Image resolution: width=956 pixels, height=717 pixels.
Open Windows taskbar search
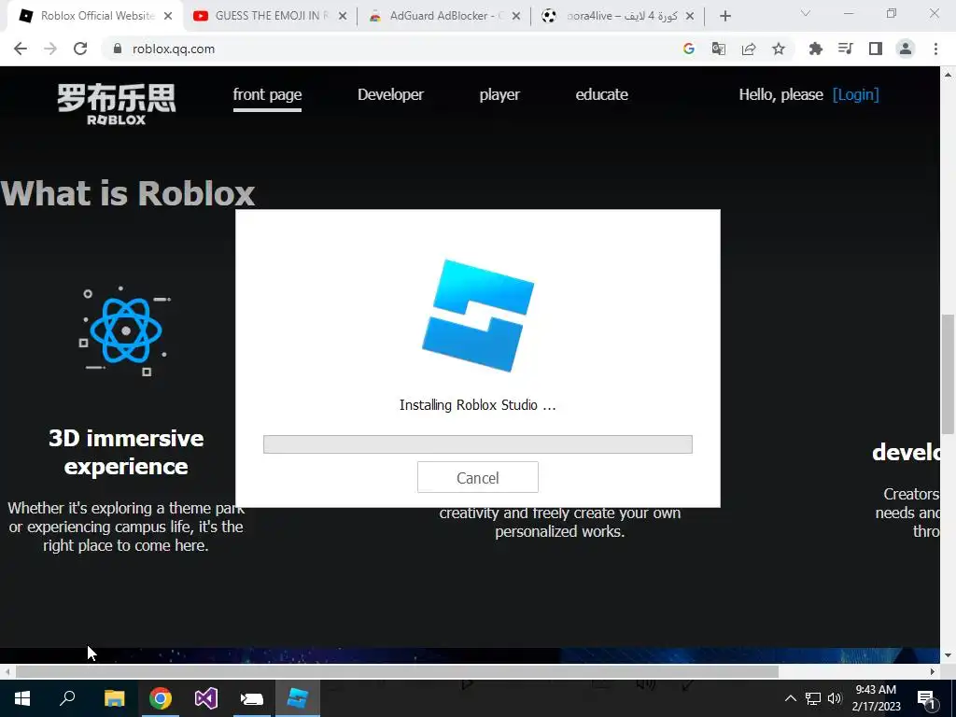click(67, 698)
